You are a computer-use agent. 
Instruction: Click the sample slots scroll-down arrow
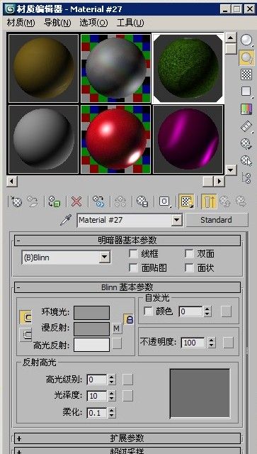[x=231, y=170]
